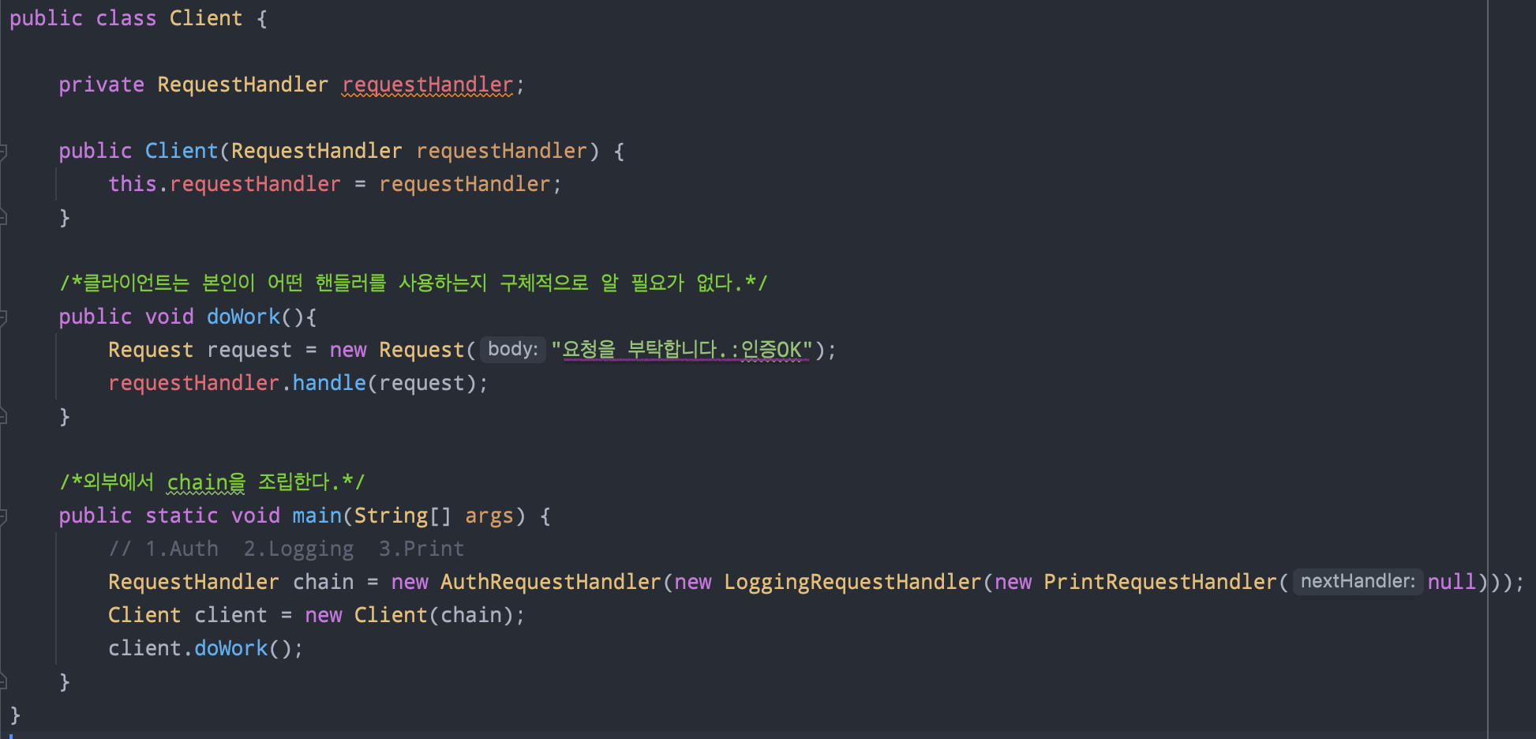Collapse the main method fold marker
The width and height of the screenshot is (1536, 739).
[4, 516]
